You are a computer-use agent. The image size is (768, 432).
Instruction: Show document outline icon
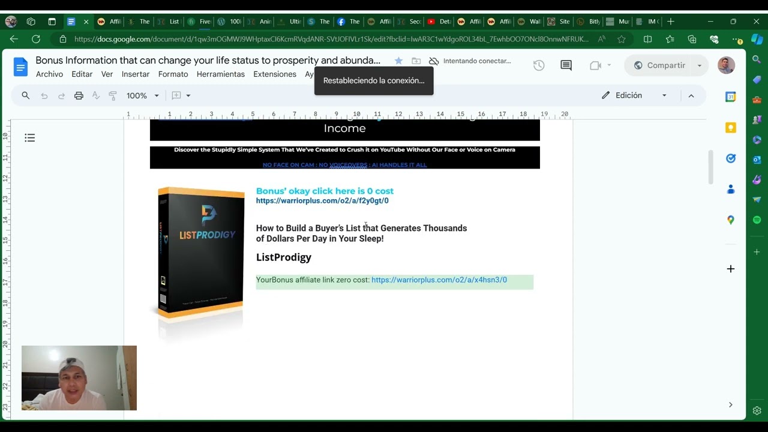(30, 138)
